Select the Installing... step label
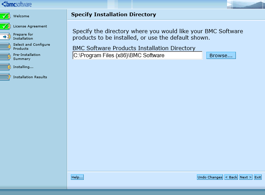The width and height of the screenshot is (265, 195). point(23,67)
